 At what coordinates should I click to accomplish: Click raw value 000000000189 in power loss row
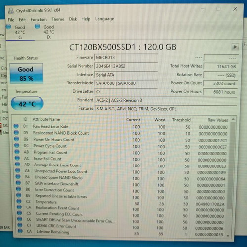[211, 172]
